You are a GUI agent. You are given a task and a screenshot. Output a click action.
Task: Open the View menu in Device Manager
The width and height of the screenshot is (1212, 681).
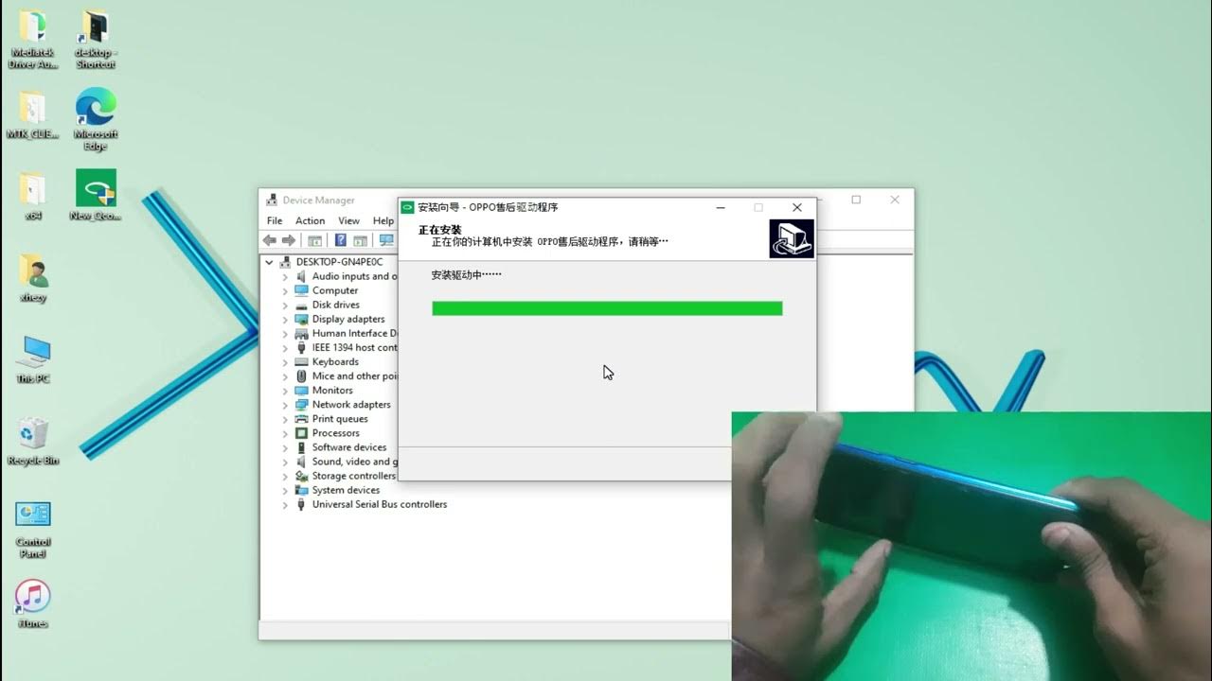[349, 220]
